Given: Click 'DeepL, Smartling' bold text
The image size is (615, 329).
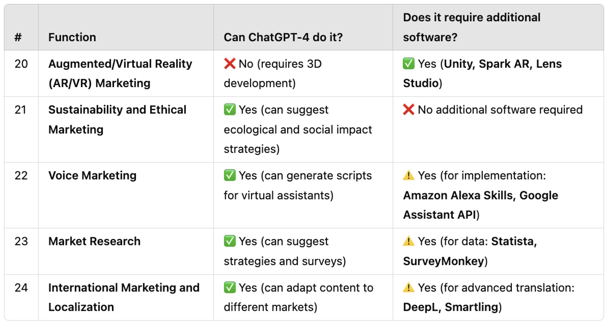Looking at the screenshot, I should [451, 307].
